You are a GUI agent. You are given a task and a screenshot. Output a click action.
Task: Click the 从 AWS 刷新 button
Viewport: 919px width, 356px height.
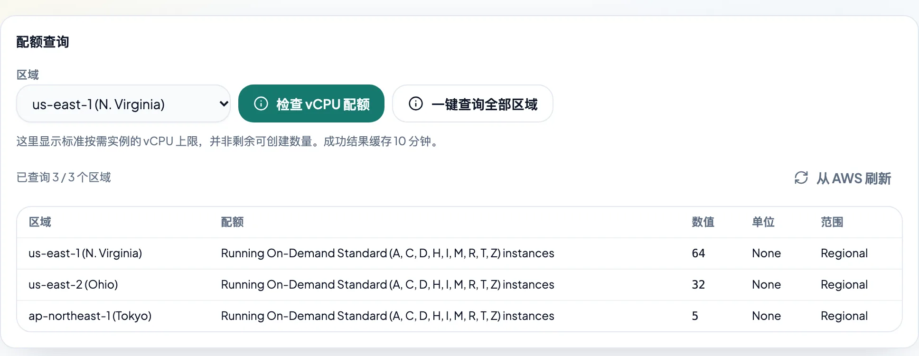(x=843, y=178)
